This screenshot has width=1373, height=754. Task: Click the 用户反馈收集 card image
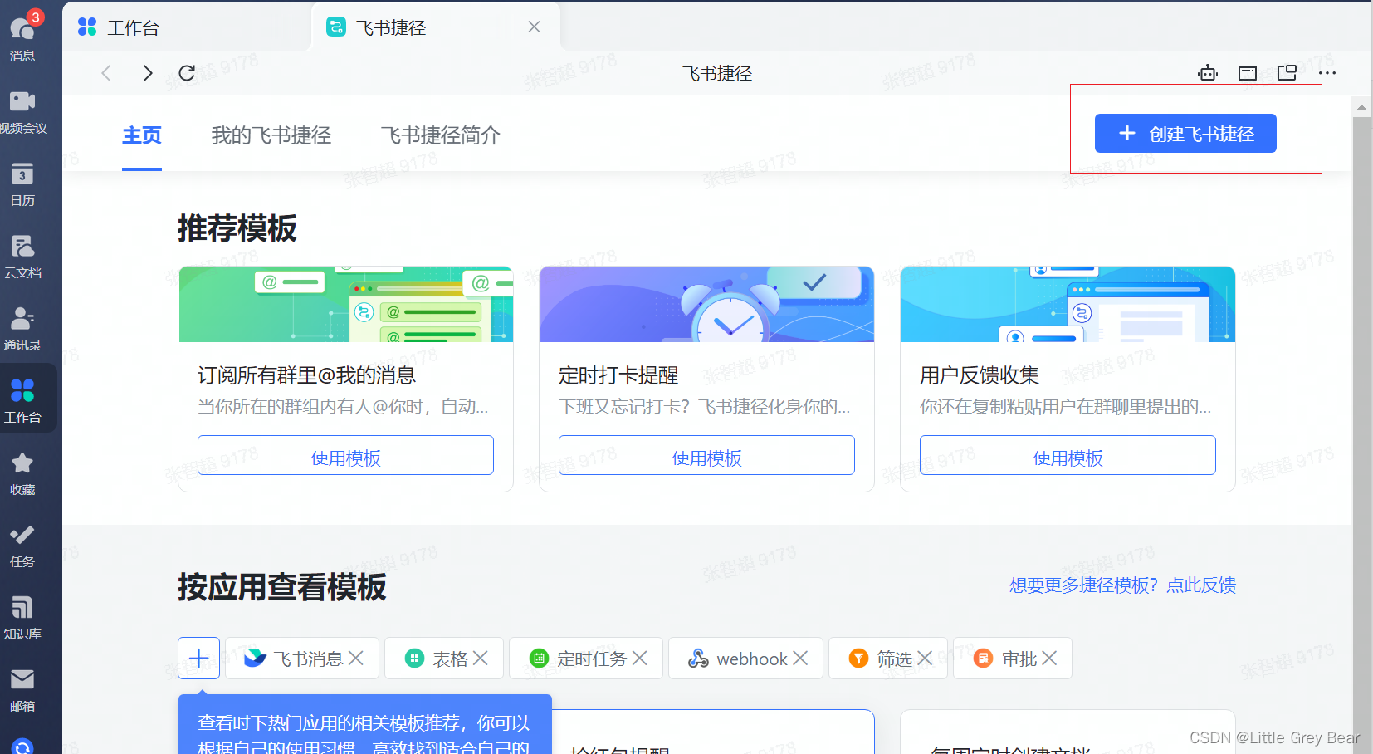[x=1068, y=305]
